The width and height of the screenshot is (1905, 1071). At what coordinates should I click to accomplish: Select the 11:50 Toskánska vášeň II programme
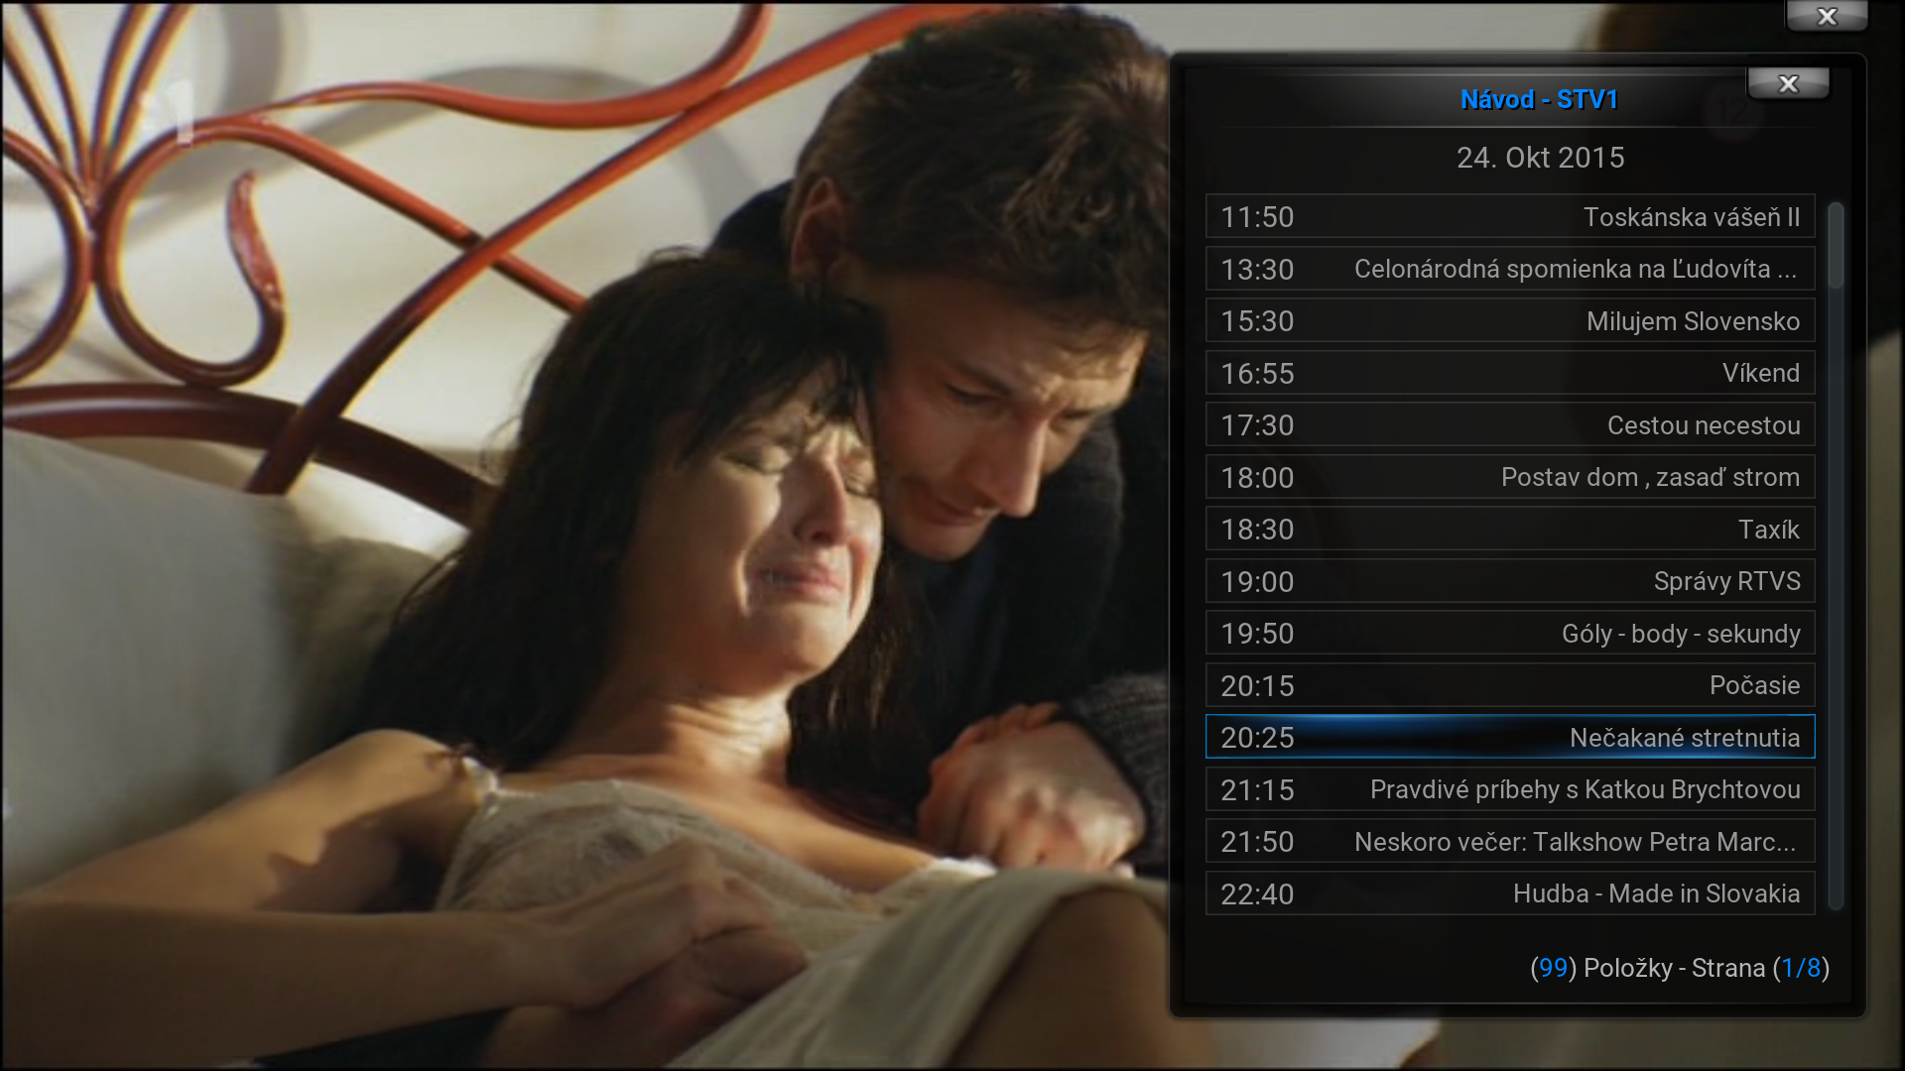(x=1509, y=217)
